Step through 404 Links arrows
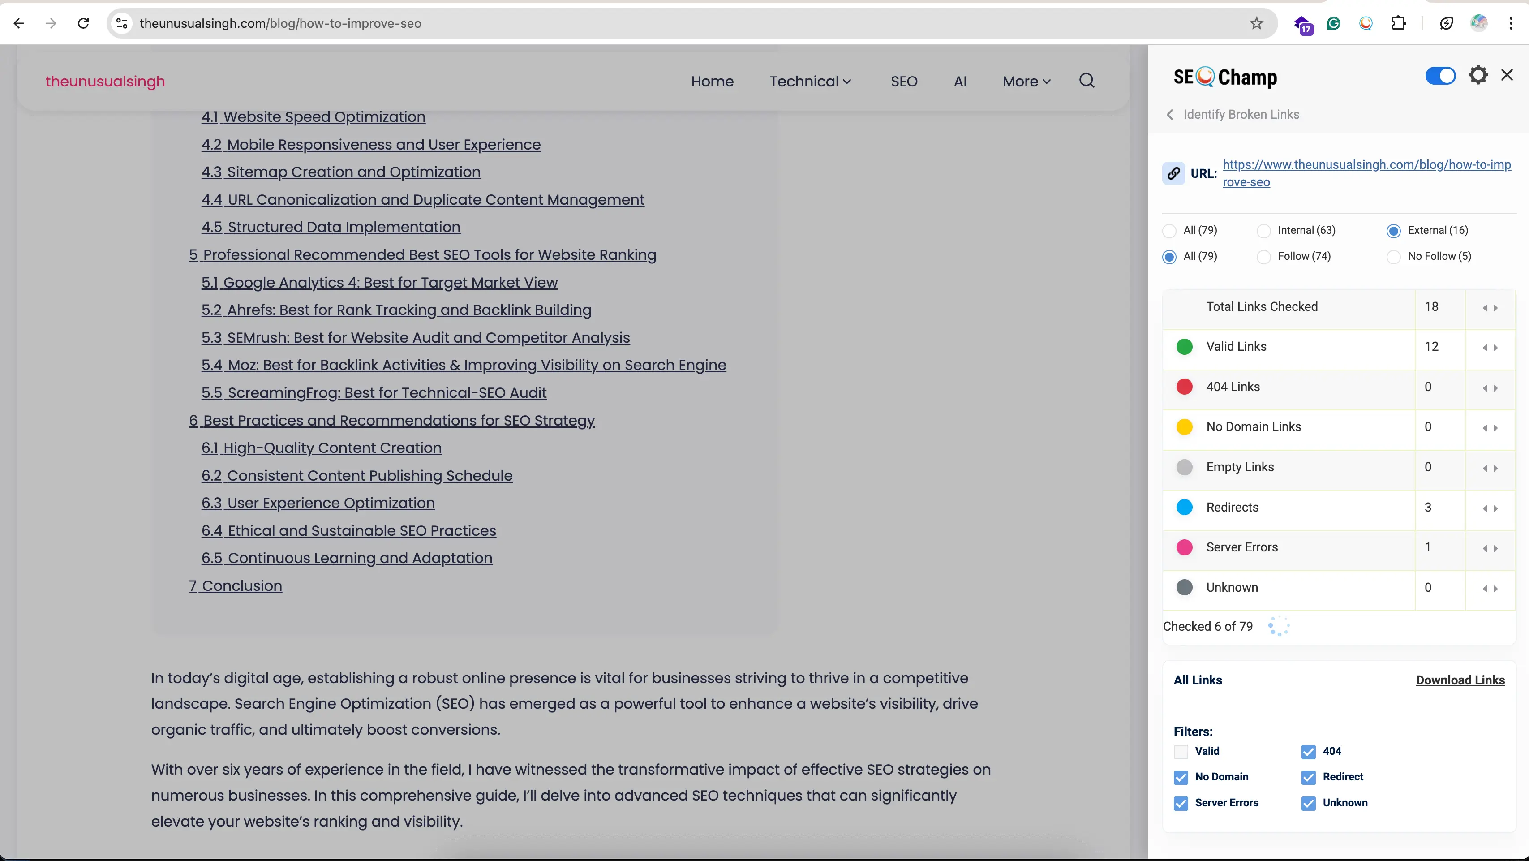The height and width of the screenshot is (861, 1529). 1490,388
